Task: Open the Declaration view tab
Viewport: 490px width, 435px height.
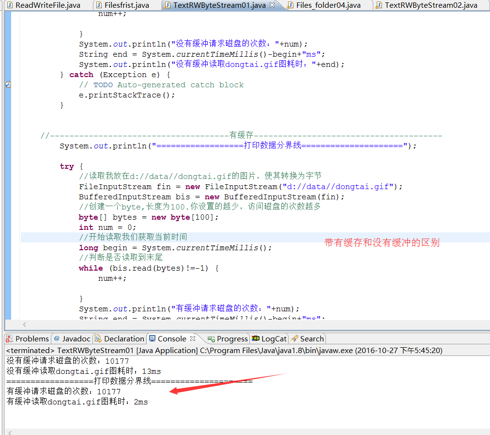Action: 120,338
